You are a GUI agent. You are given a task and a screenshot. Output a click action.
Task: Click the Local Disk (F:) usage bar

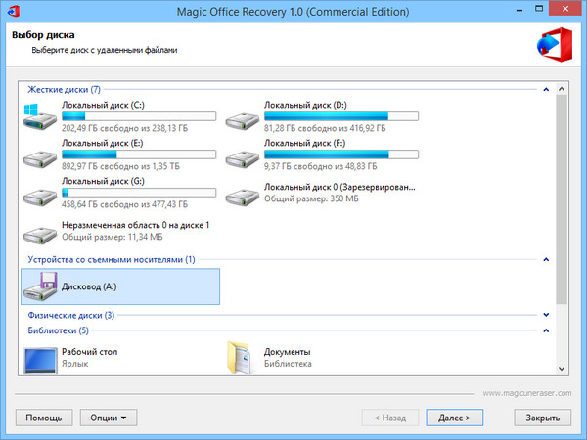click(341, 154)
